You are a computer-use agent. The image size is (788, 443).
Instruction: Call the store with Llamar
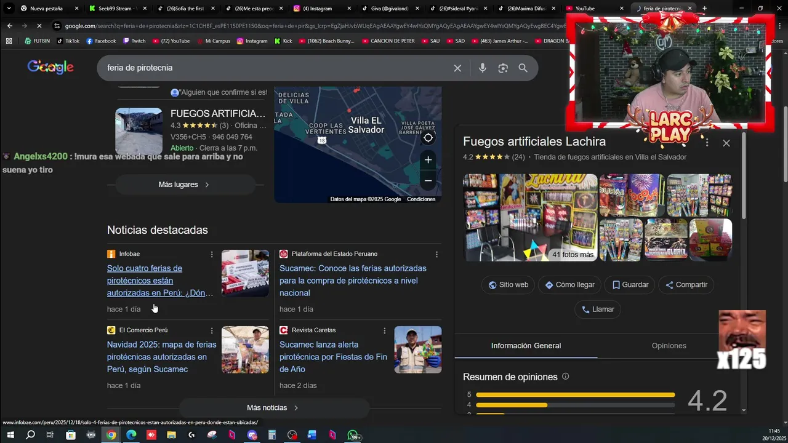click(x=598, y=309)
